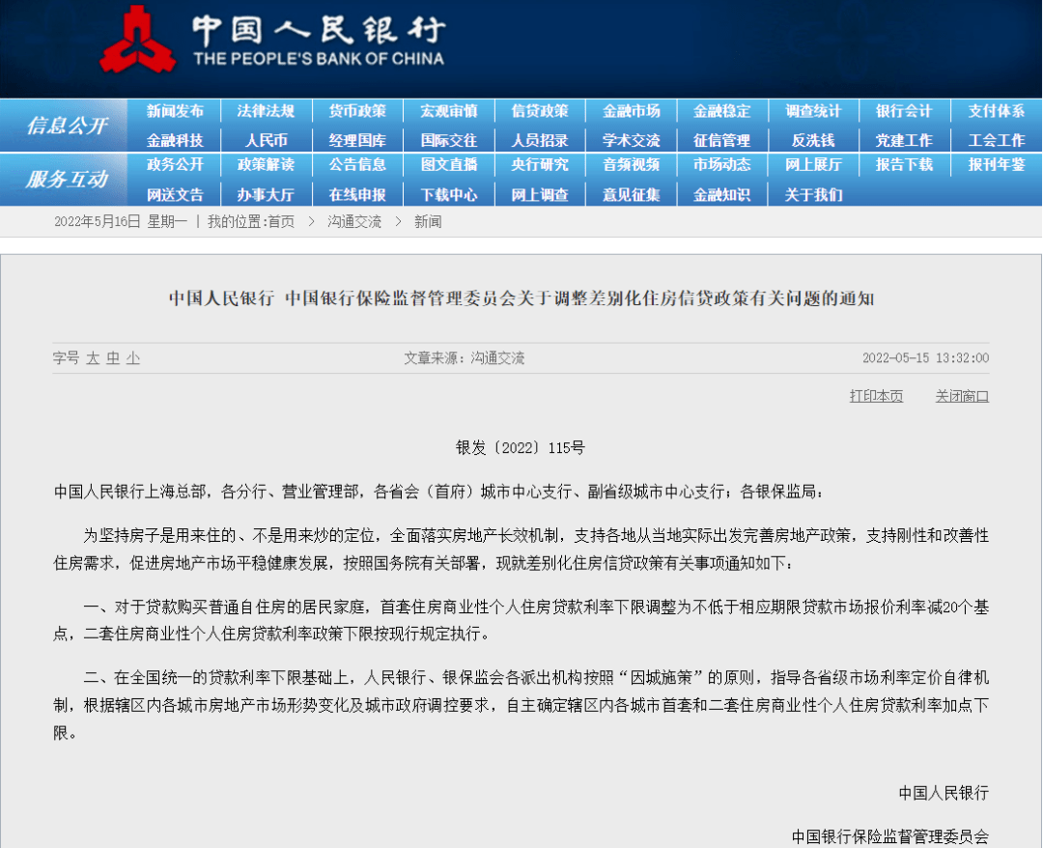Click the 反洗钱 anti-money-laundering link
The height and width of the screenshot is (848, 1043).
click(813, 138)
